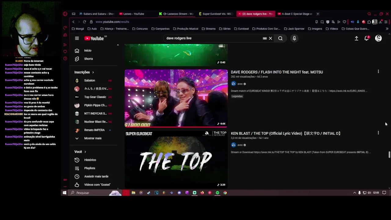Open Opera main menu logo

(65, 14)
